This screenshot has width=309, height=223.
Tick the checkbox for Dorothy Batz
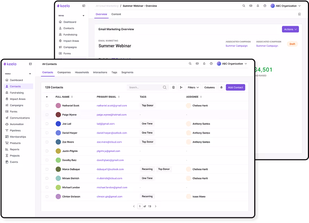[47, 160]
